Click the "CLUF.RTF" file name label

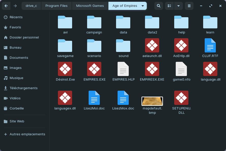coord(210,56)
